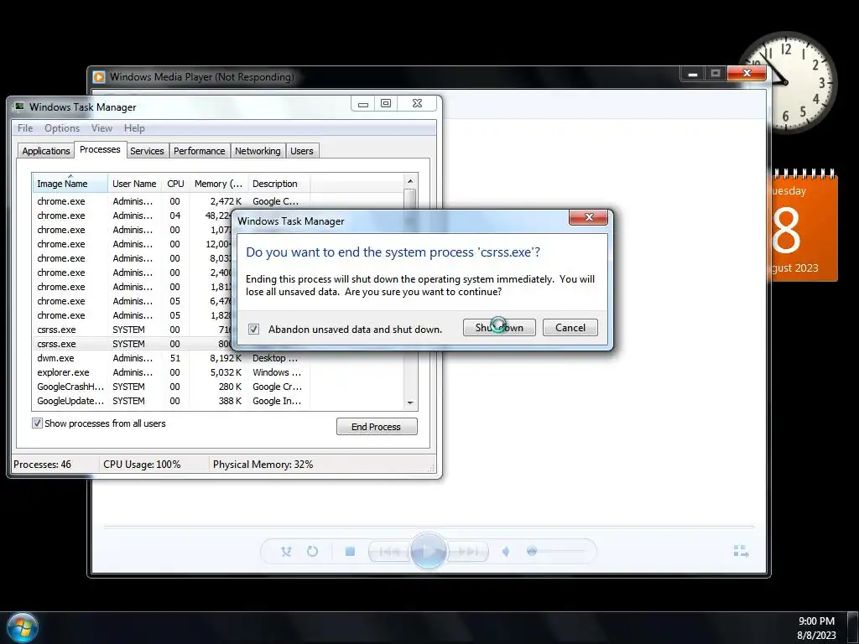Sort processes by Description column

click(279, 184)
